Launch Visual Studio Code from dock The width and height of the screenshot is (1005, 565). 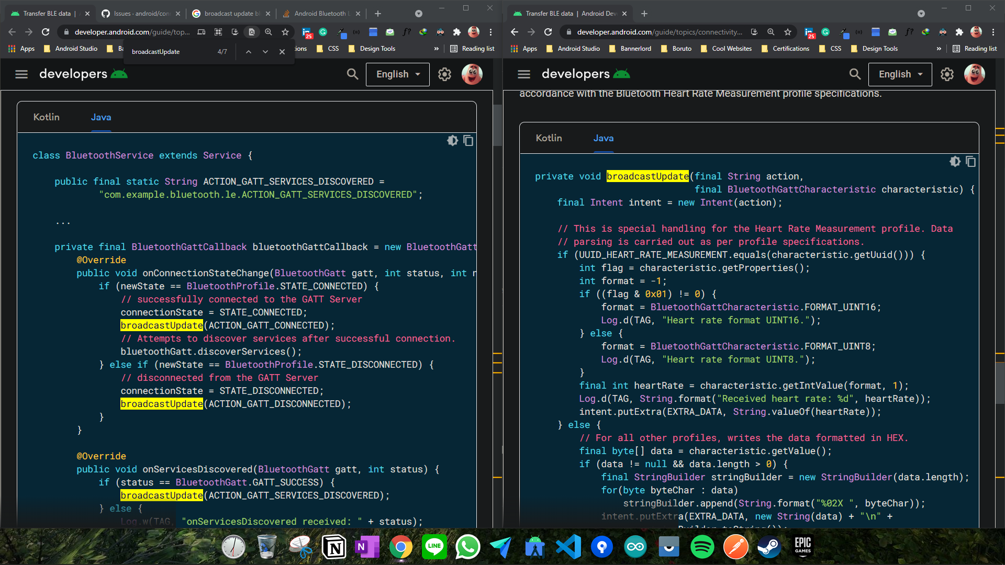point(568,547)
